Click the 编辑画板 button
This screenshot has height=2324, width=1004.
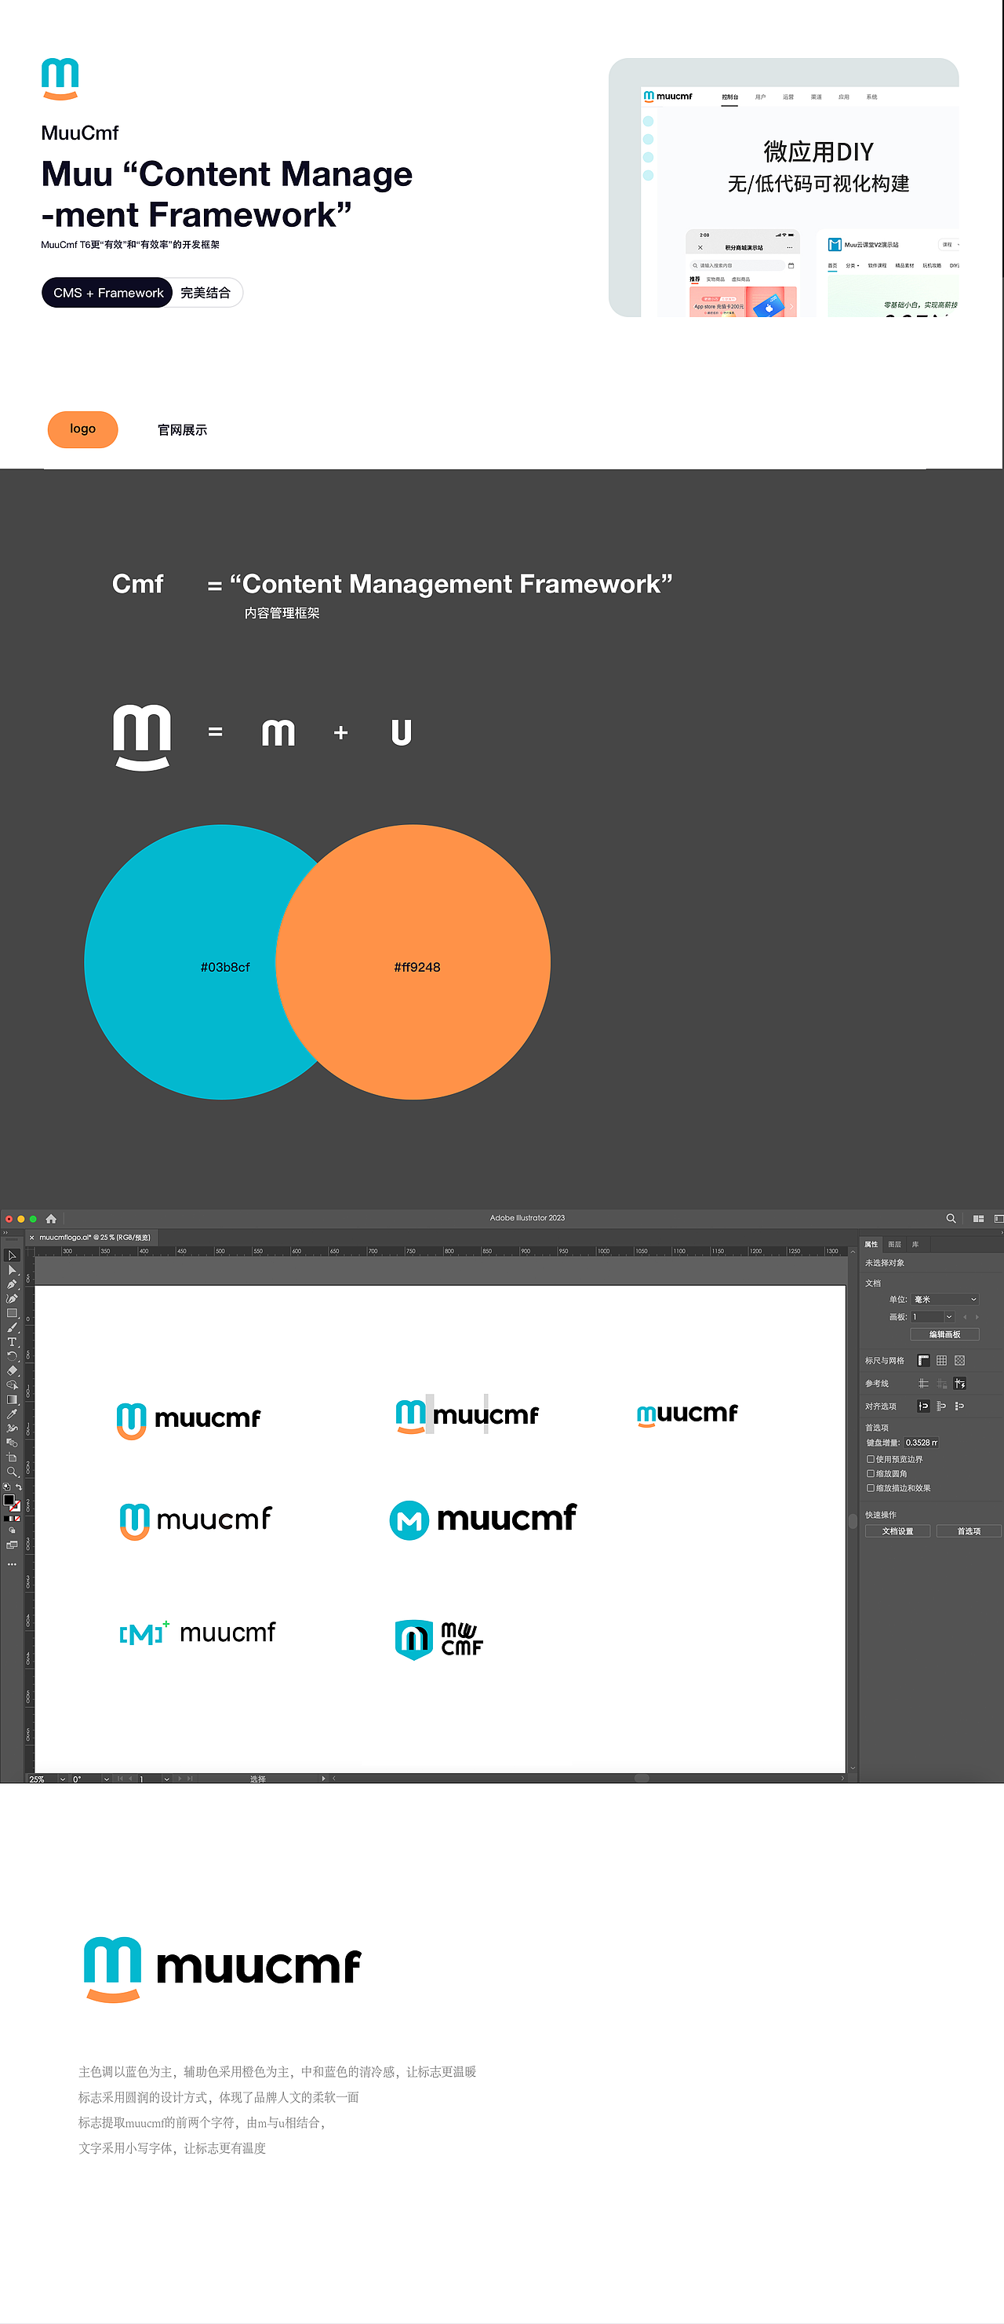(944, 1334)
